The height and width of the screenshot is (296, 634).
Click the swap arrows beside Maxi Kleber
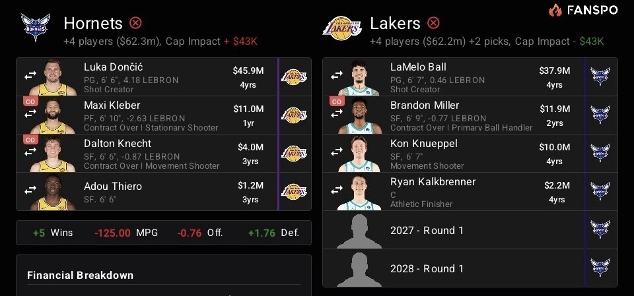point(30,114)
